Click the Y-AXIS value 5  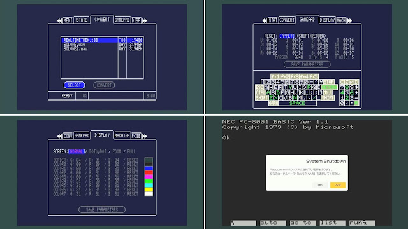pyautogui.click(x=353, y=57)
